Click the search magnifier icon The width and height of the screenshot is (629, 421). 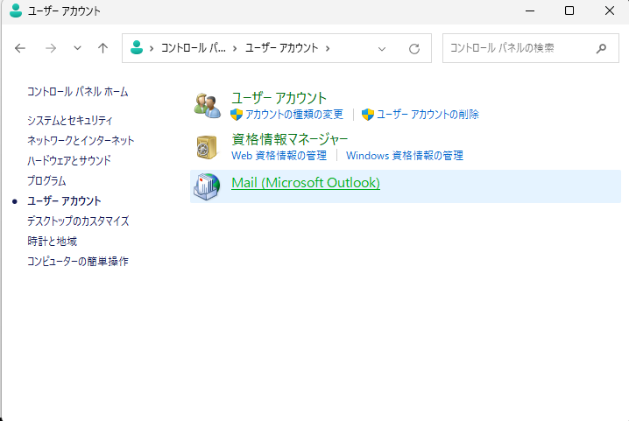click(601, 48)
